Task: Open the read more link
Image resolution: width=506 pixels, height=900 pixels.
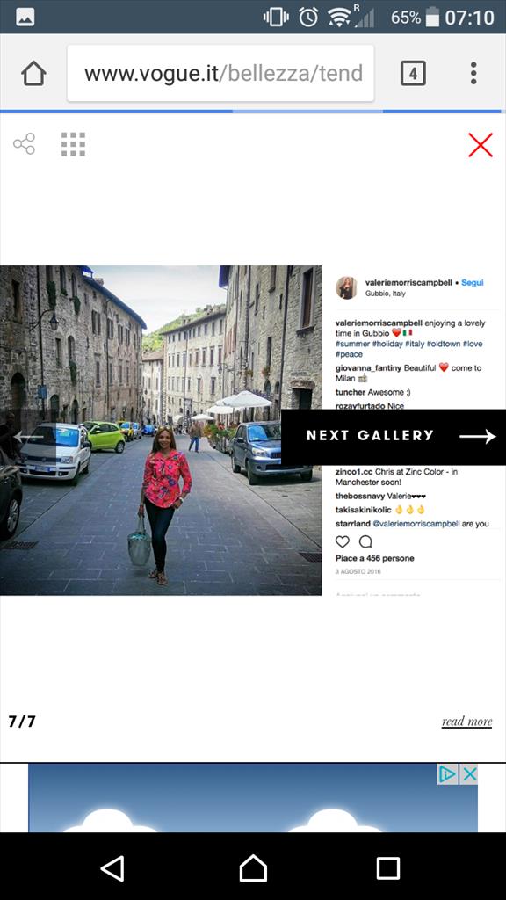Action: point(467,722)
